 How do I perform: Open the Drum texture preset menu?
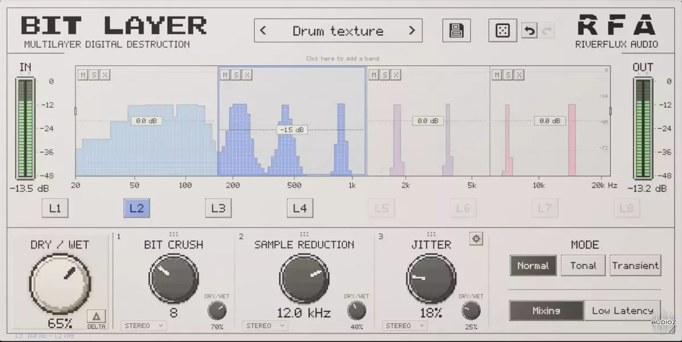coord(338,31)
